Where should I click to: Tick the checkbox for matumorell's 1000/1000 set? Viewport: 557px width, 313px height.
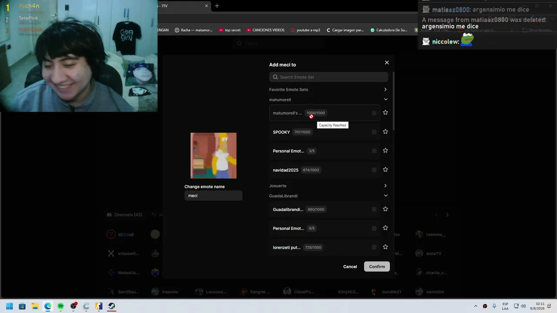click(374, 113)
